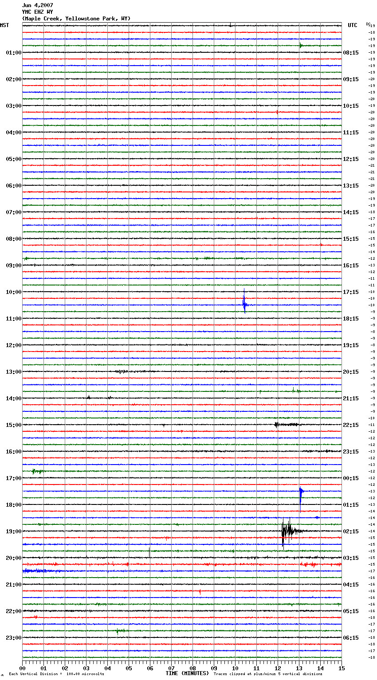Click the "(Maple Creek, Yellowstone Park, WY)" location title
The height and width of the screenshot is (680, 377).
[x=76, y=19]
